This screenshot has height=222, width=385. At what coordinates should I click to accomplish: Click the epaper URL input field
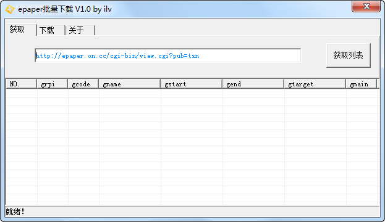[x=168, y=55]
